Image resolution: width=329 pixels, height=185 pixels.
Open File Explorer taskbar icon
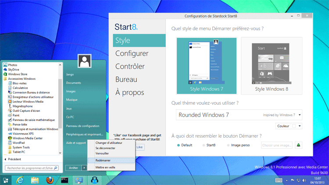coord(35,180)
